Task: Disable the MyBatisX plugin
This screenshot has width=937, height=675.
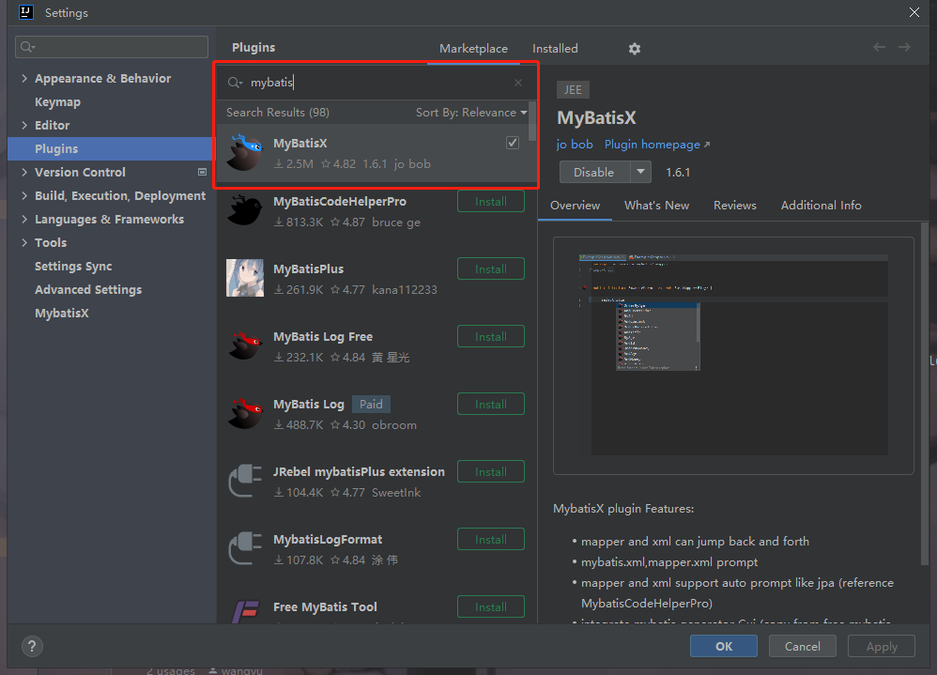Action: point(594,172)
